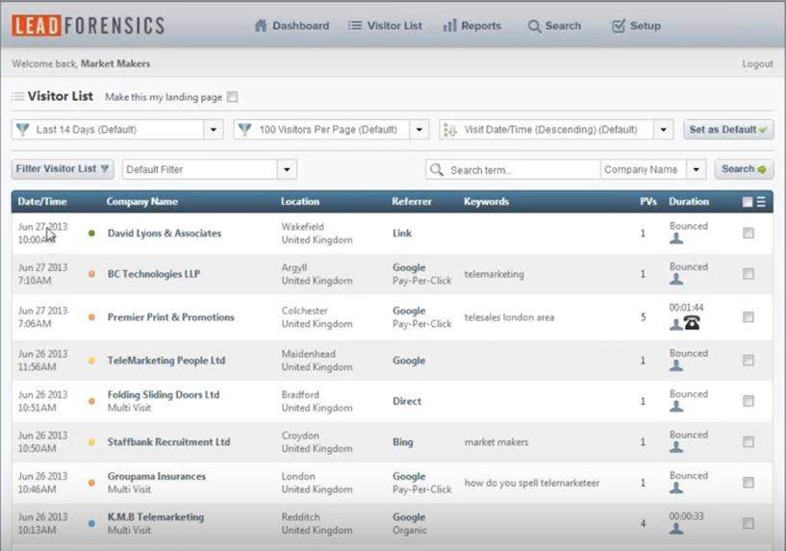
Task: Open the David Lyons & Associates company link
Action: click(x=165, y=233)
